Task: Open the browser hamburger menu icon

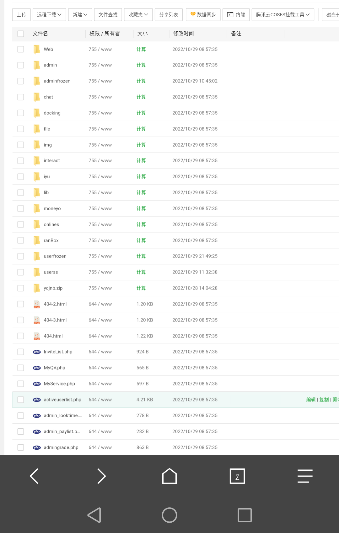Action: [305, 476]
